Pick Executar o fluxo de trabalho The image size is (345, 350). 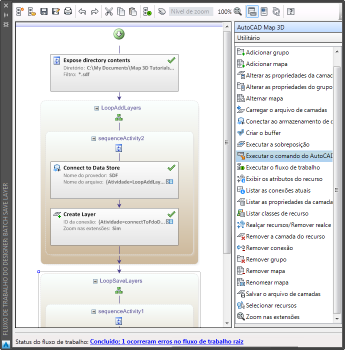[x=284, y=167]
